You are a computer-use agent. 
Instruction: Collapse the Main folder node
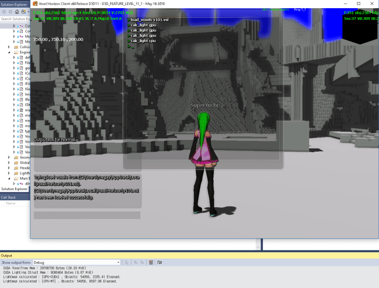point(9,178)
